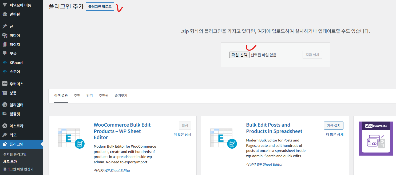Open the 엘리멘터 Elementor icon
The image size is (396, 175).
(x=5, y=105)
